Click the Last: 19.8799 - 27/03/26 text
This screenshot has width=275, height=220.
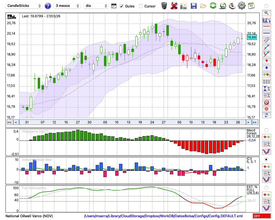[x=41, y=16]
